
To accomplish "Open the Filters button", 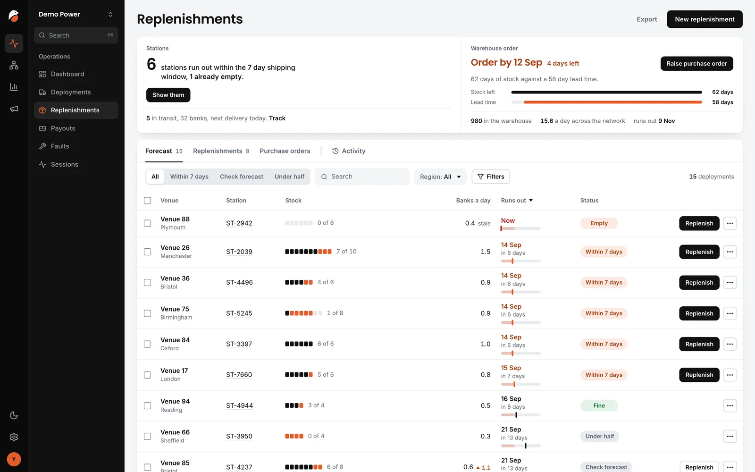I will (491, 177).
